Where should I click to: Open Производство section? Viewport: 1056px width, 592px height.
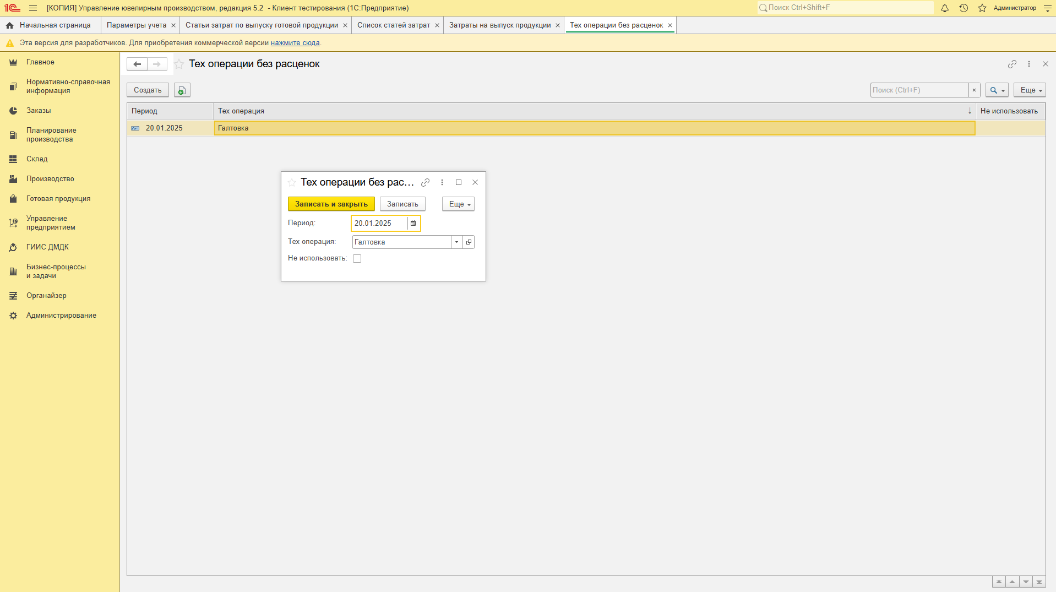pos(59,179)
